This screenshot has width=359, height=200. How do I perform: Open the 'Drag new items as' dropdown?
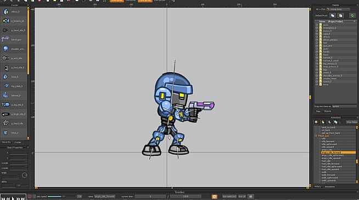pyautogui.click(x=344, y=107)
